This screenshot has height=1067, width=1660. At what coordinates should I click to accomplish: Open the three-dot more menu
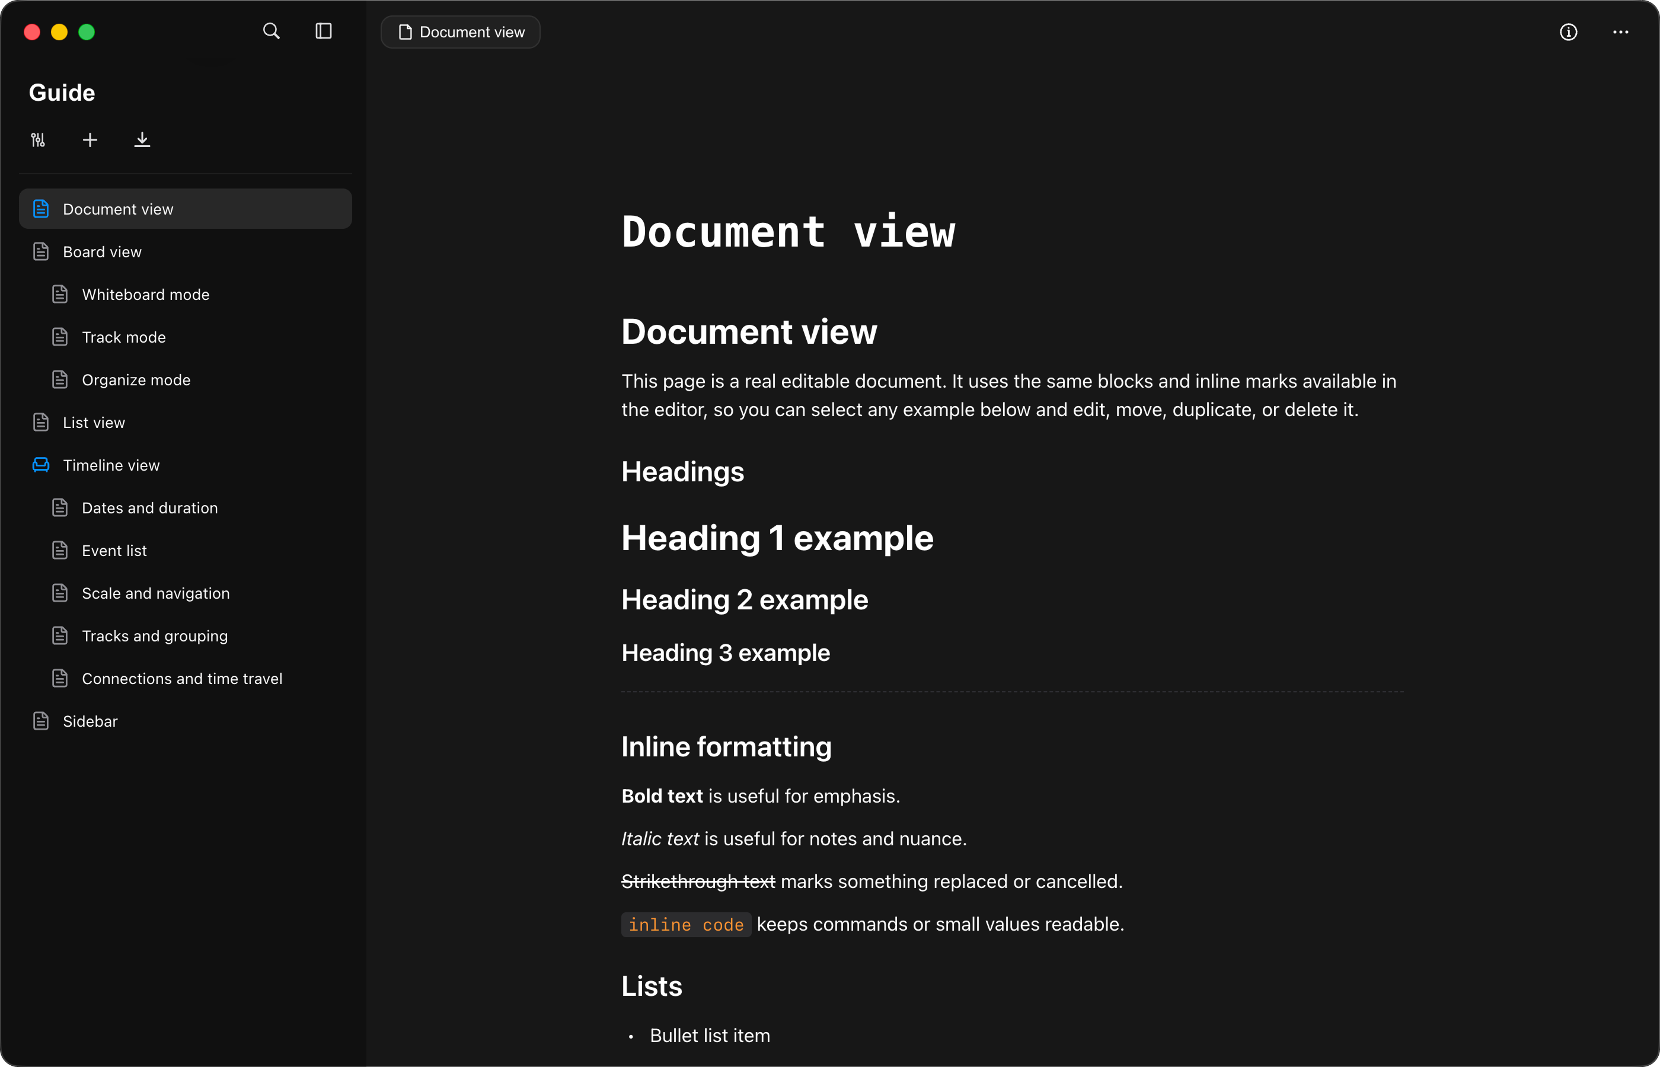(1620, 32)
